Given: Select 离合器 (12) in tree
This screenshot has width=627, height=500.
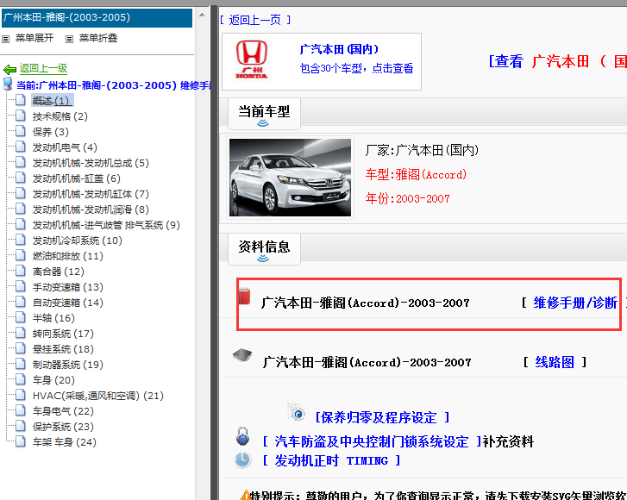Looking at the screenshot, I should [x=59, y=272].
